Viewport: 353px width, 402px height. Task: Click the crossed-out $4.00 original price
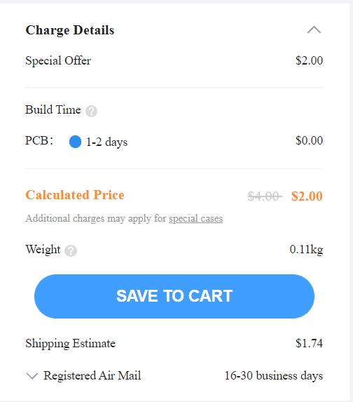[x=265, y=196]
